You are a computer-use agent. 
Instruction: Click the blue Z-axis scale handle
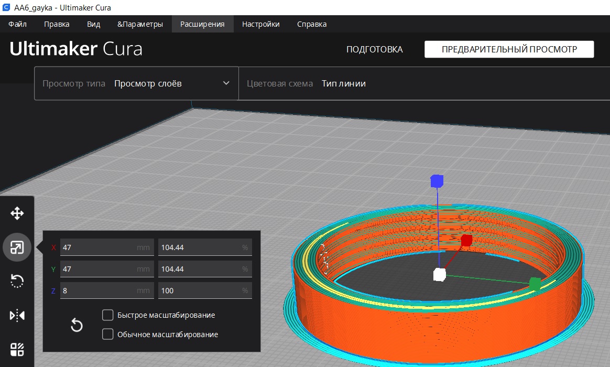pyautogui.click(x=437, y=181)
